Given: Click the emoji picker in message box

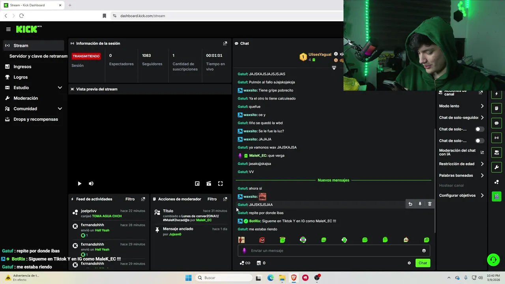Looking at the screenshot, I should 424,250.
